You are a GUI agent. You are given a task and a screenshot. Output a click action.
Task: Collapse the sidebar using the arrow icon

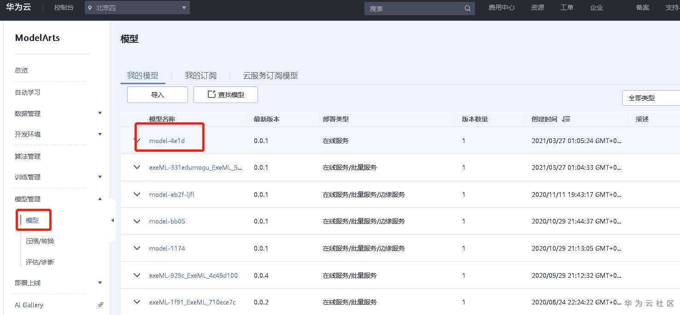[x=112, y=220]
